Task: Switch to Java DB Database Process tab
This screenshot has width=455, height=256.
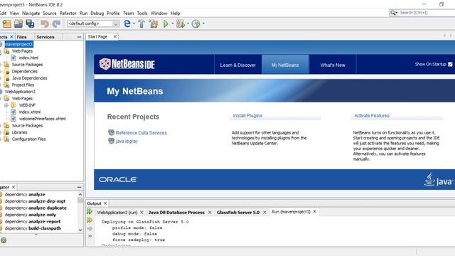Action: tap(176, 213)
